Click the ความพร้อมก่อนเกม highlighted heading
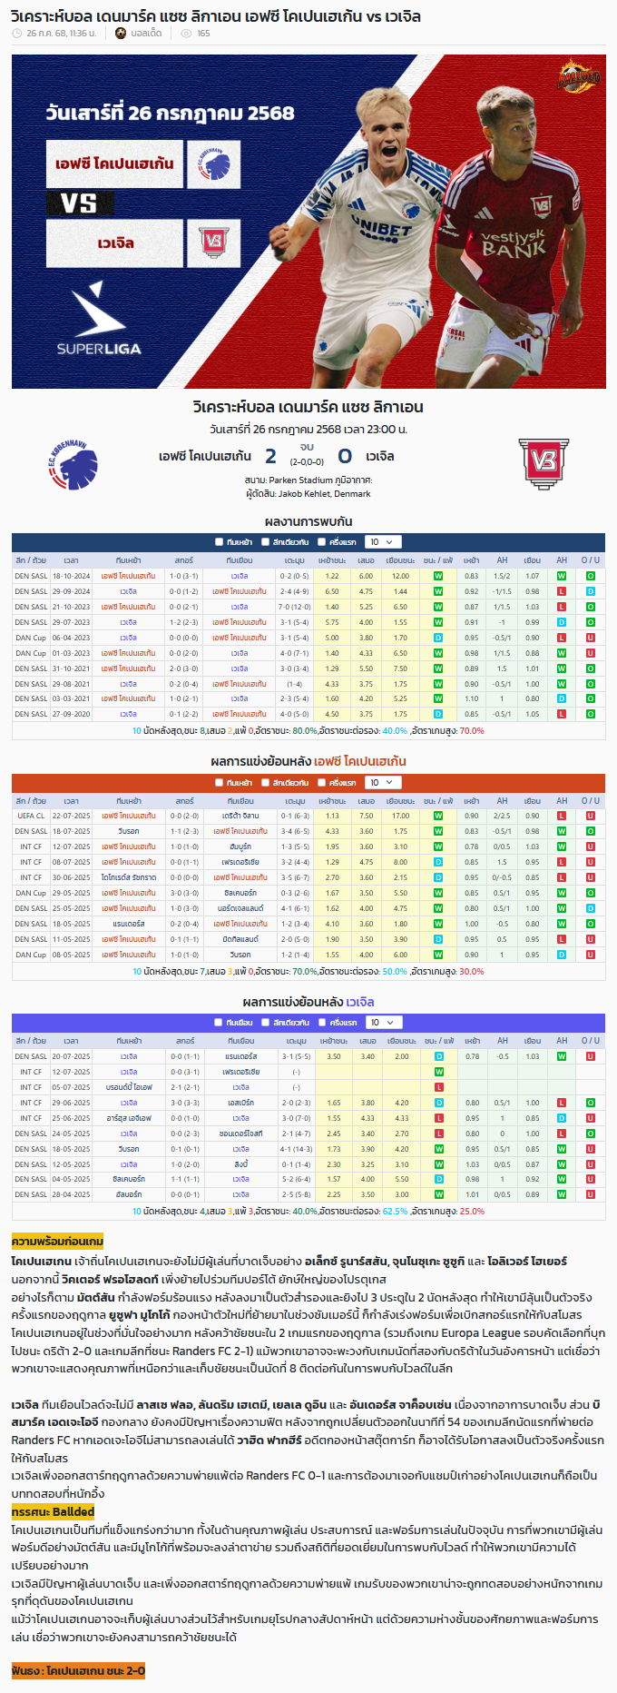 coord(57,1242)
